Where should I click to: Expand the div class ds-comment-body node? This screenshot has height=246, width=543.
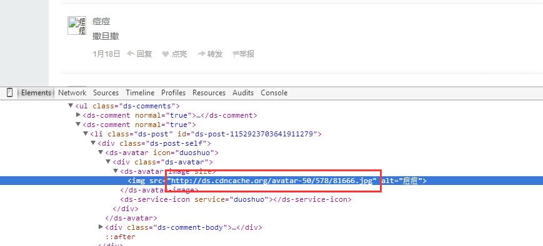click(x=101, y=227)
